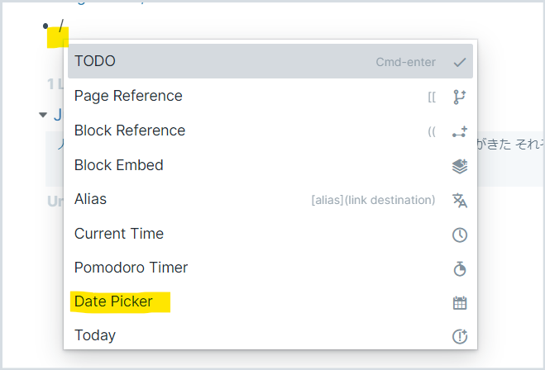The width and height of the screenshot is (545, 370).
Task: Click the Alias translate icon
Action: 460,200
